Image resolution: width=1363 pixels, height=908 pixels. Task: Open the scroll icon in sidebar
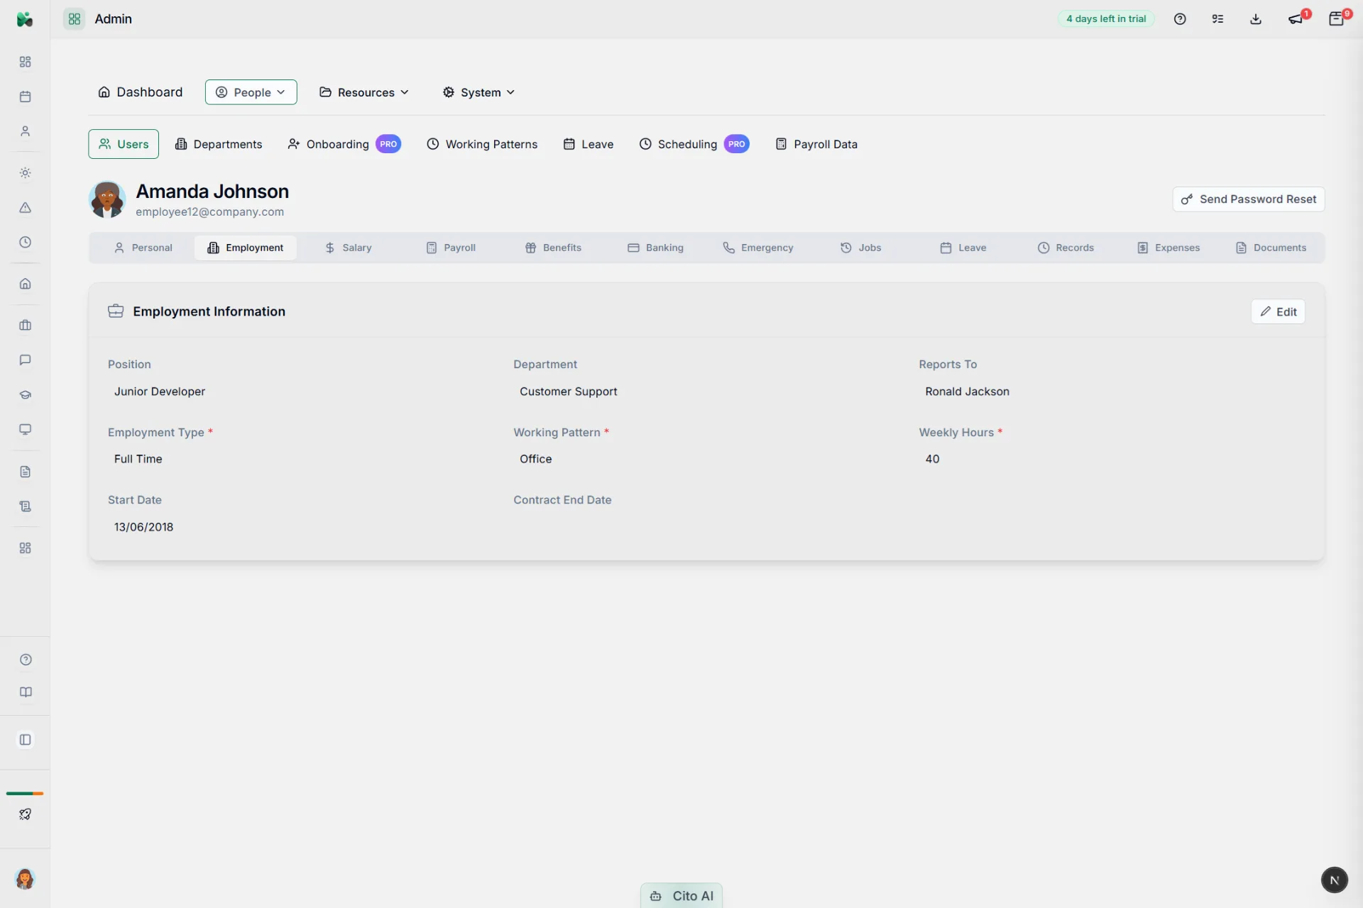coord(25,506)
